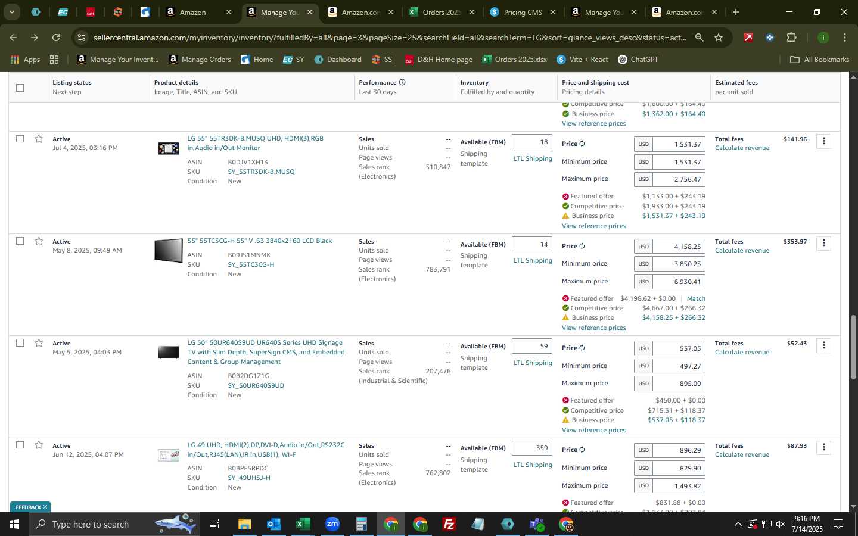
Task: Open FileZilla from the taskbar
Action: click(449, 524)
